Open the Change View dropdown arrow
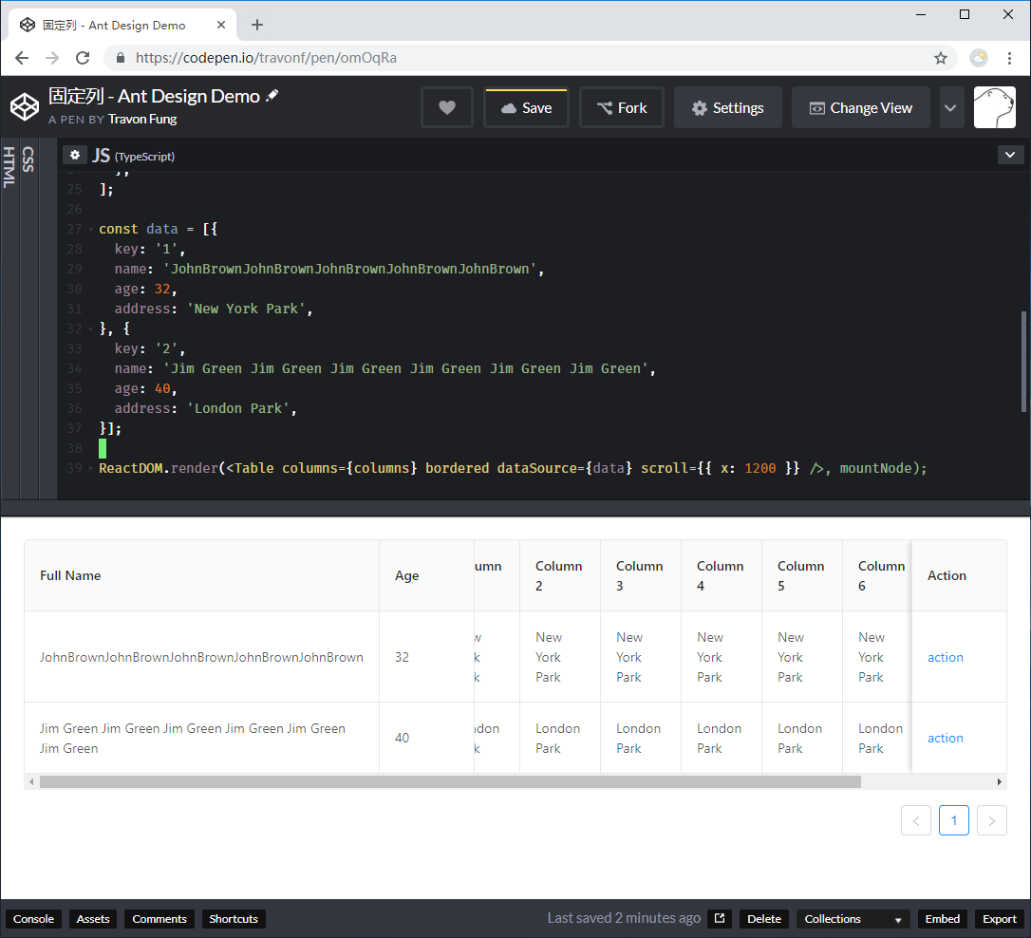The image size is (1031, 938). (x=950, y=107)
